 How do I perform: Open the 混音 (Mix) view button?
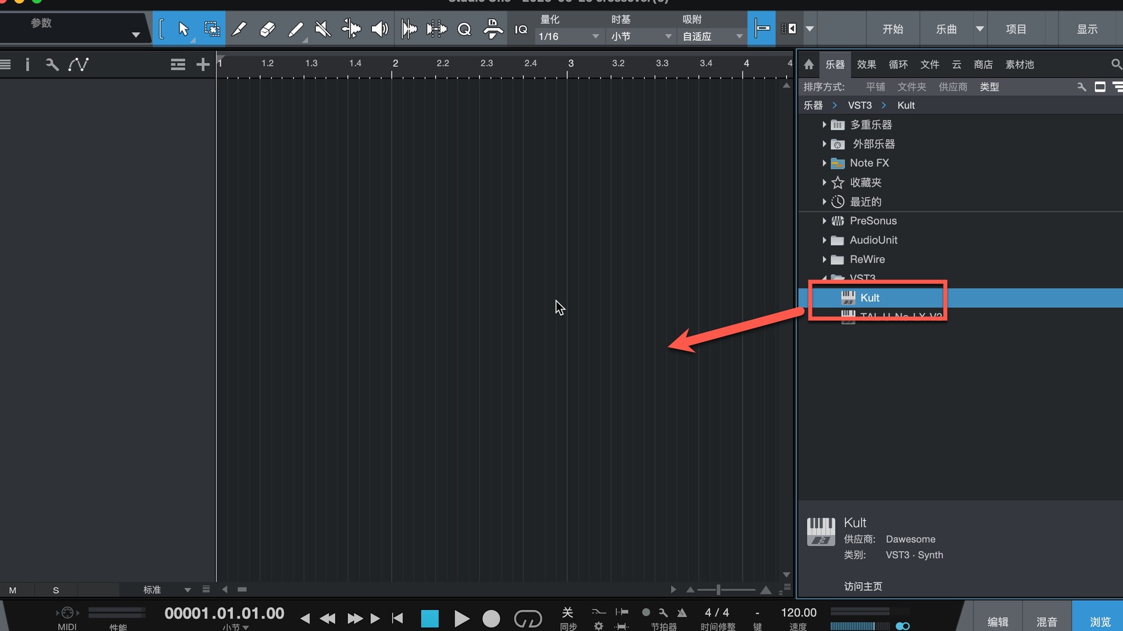coord(1046,622)
